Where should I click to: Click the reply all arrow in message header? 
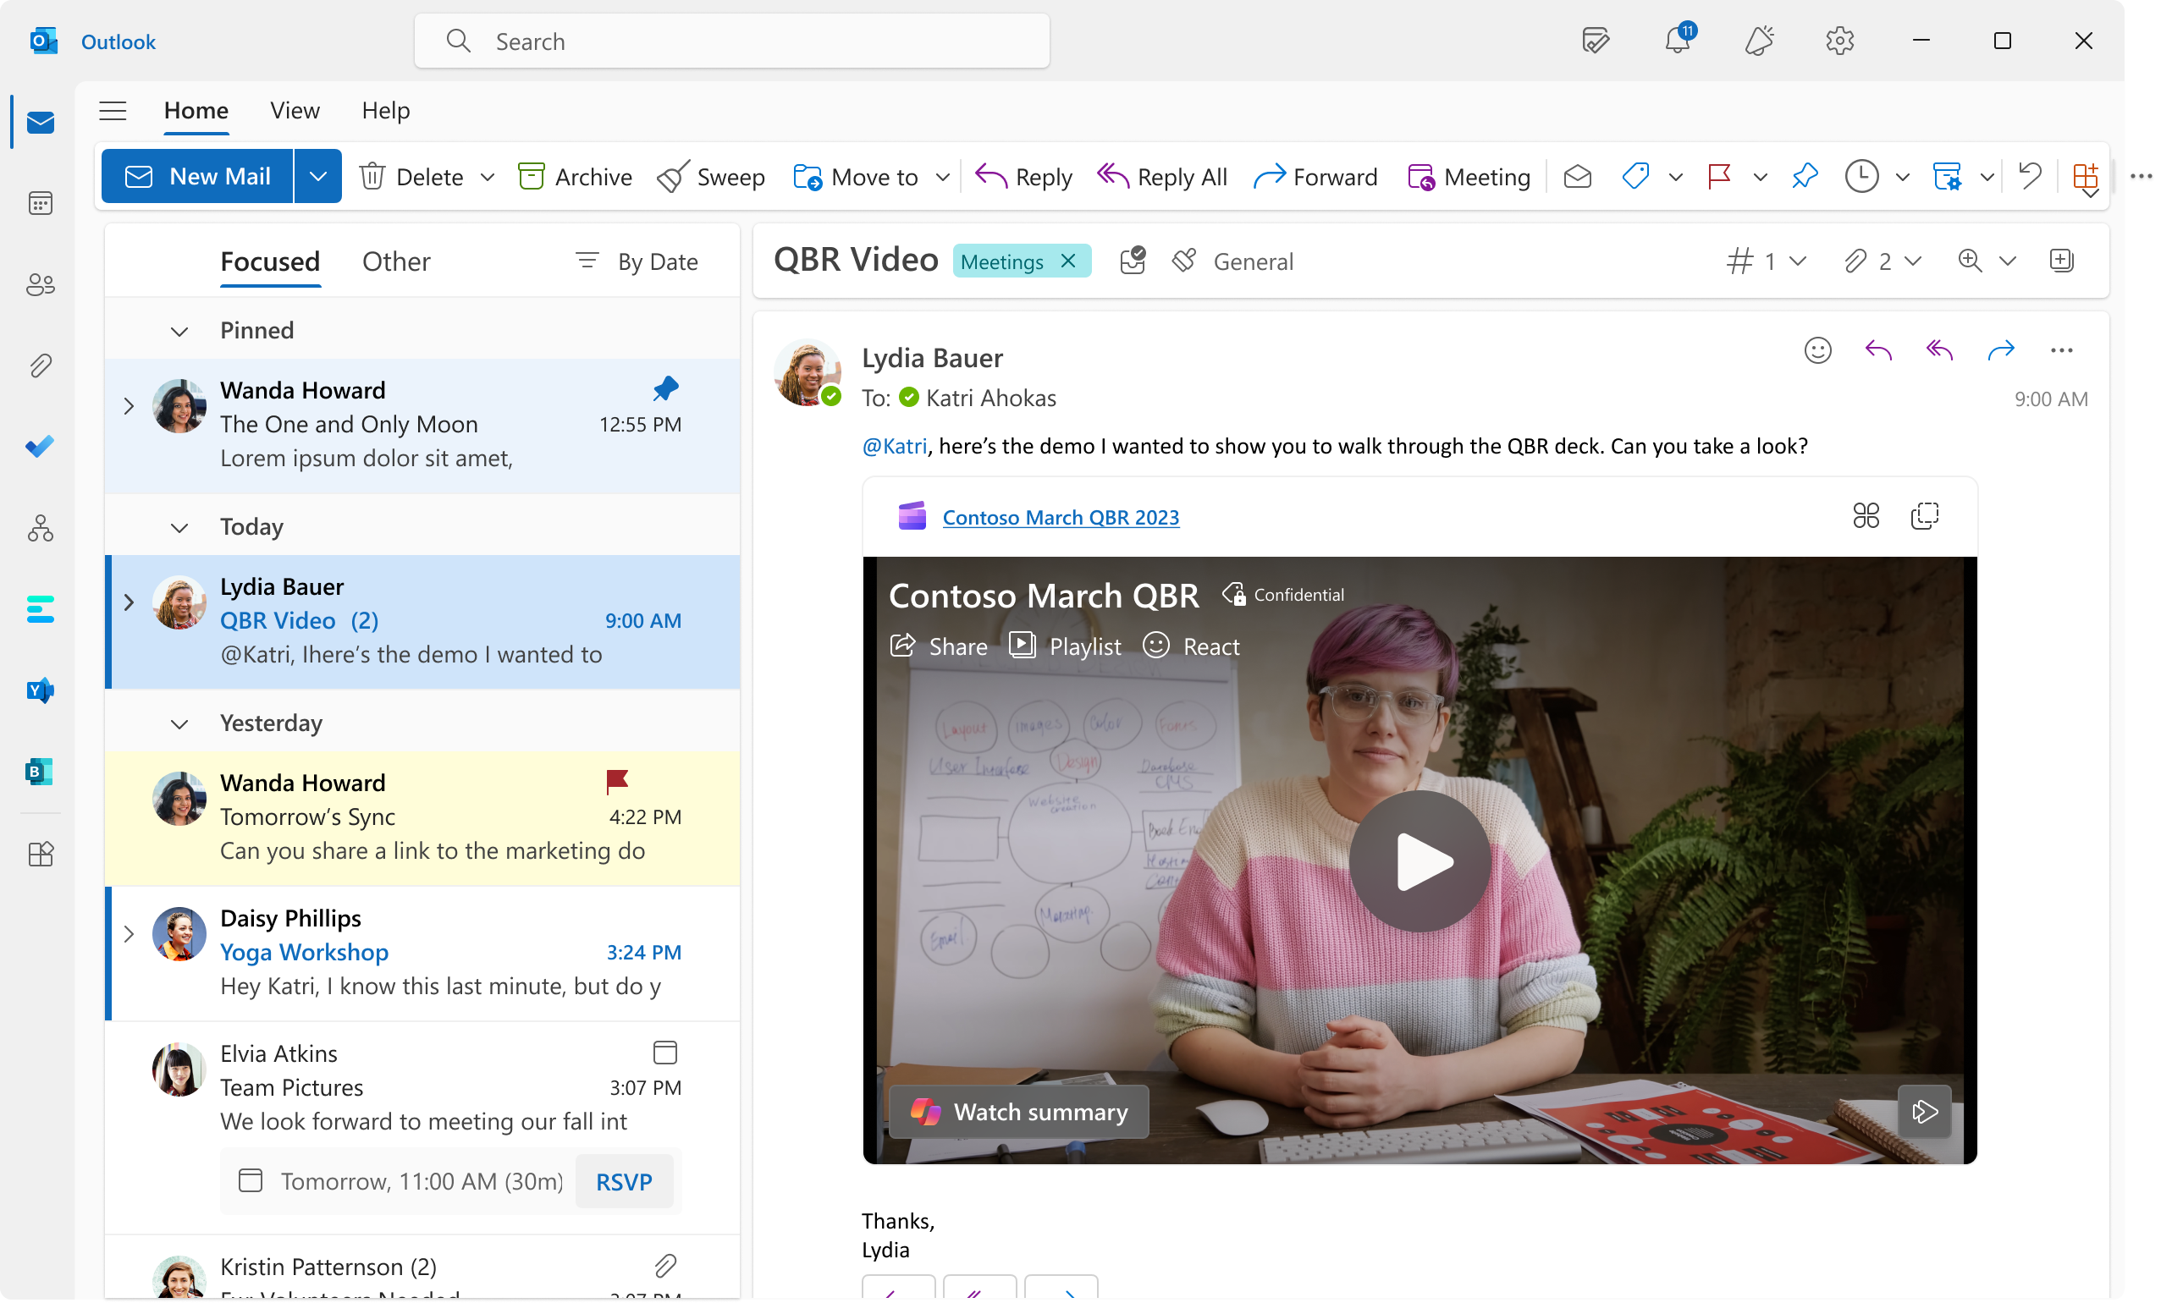[x=1939, y=350]
